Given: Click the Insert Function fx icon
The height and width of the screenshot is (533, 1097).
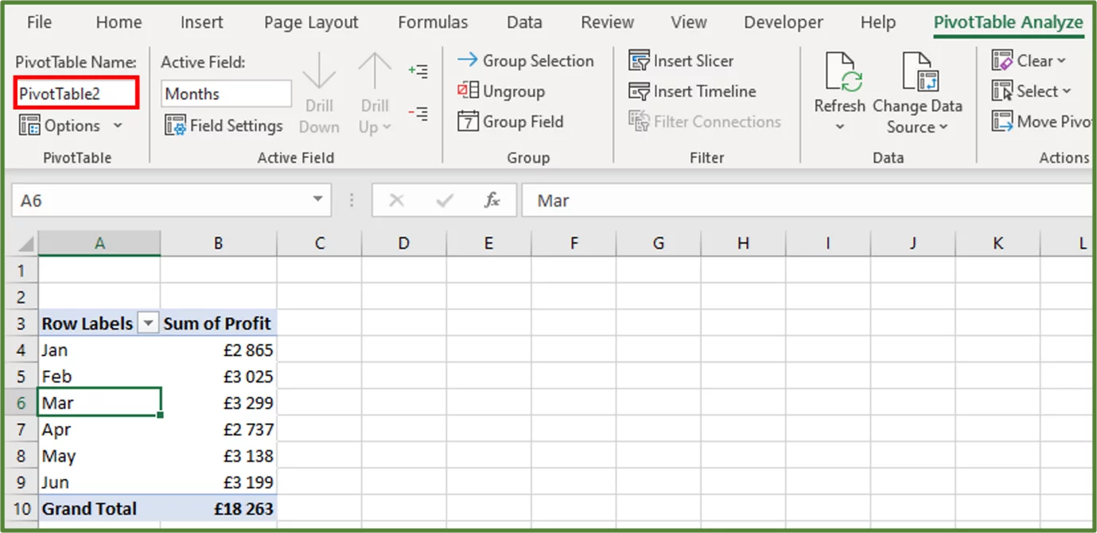Looking at the screenshot, I should tap(492, 200).
